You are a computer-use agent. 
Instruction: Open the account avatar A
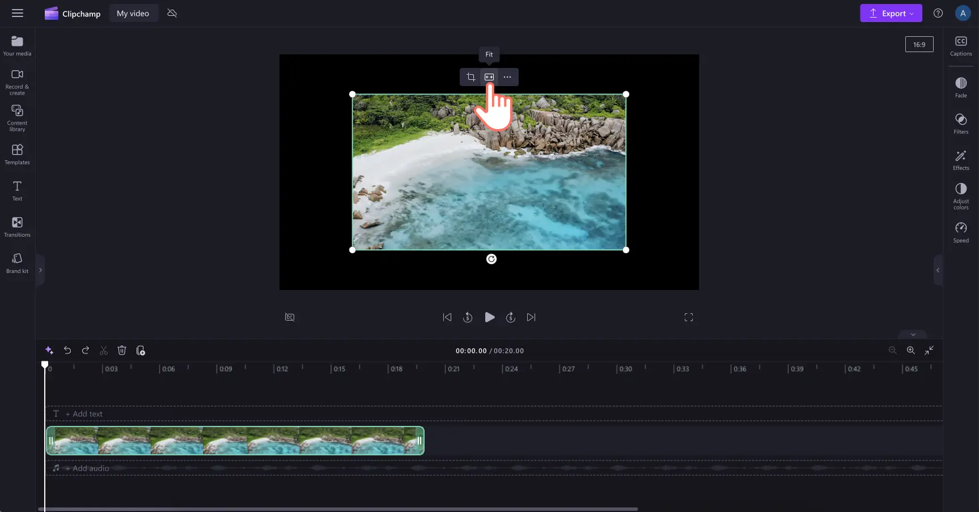[963, 13]
